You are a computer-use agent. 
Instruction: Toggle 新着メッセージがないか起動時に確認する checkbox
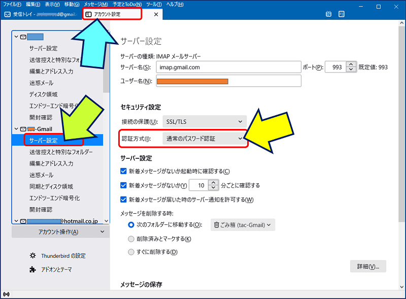tap(123, 171)
